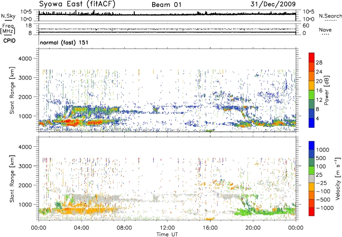The image size is (342, 237).
Task: Click the "Slant Range [km]" label of velocity panel
Action: [12, 178]
